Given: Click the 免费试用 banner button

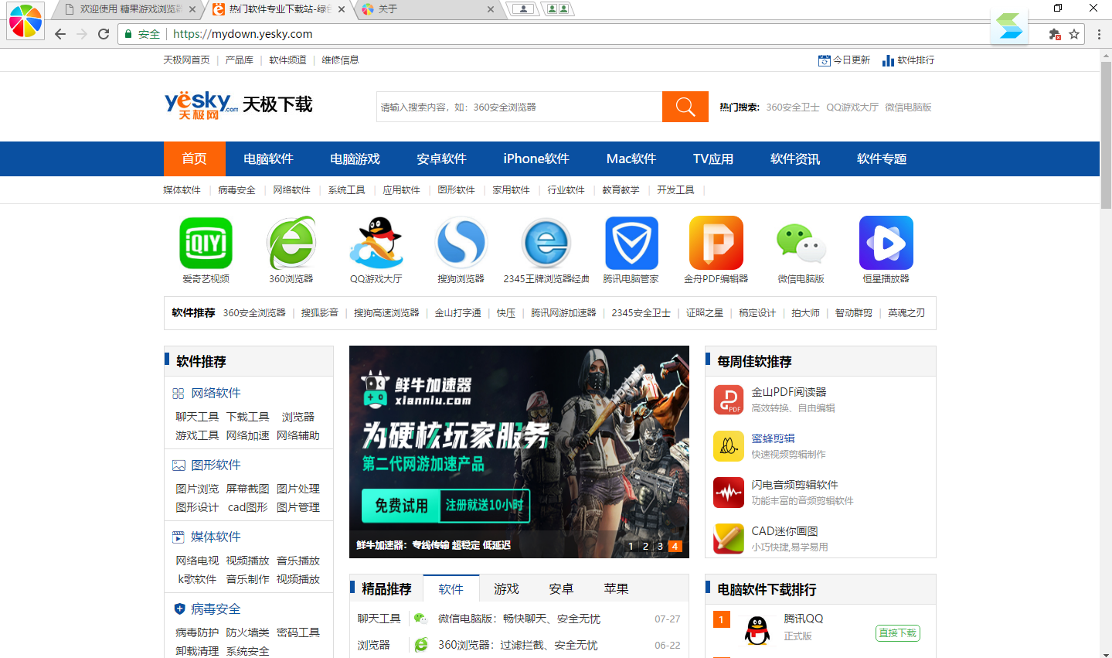Looking at the screenshot, I should coord(401,506).
